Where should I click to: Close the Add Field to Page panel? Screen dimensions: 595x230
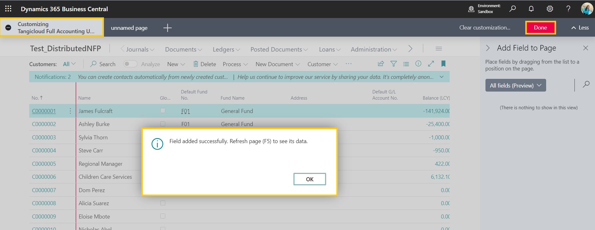point(586,48)
